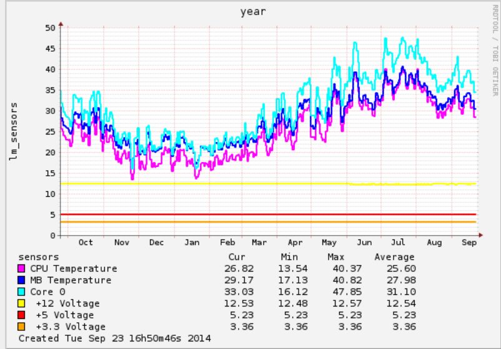Image resolution: width=501 pixels, height=349 pixels.
Task: Click the 'MB Temperature' legend label
Action: coord(71,280)
